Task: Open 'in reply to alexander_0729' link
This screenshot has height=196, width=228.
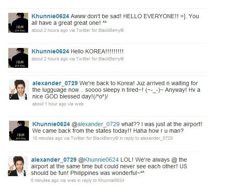Action: click(x=146, y=138)
